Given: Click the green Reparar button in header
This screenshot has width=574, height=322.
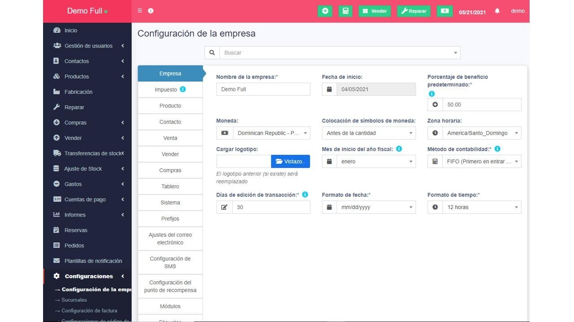Looking at the screenshot, I should point(414,11).
